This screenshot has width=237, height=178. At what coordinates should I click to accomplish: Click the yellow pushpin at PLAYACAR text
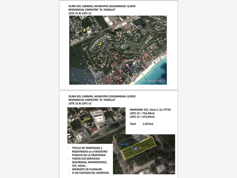click(100, 44)
